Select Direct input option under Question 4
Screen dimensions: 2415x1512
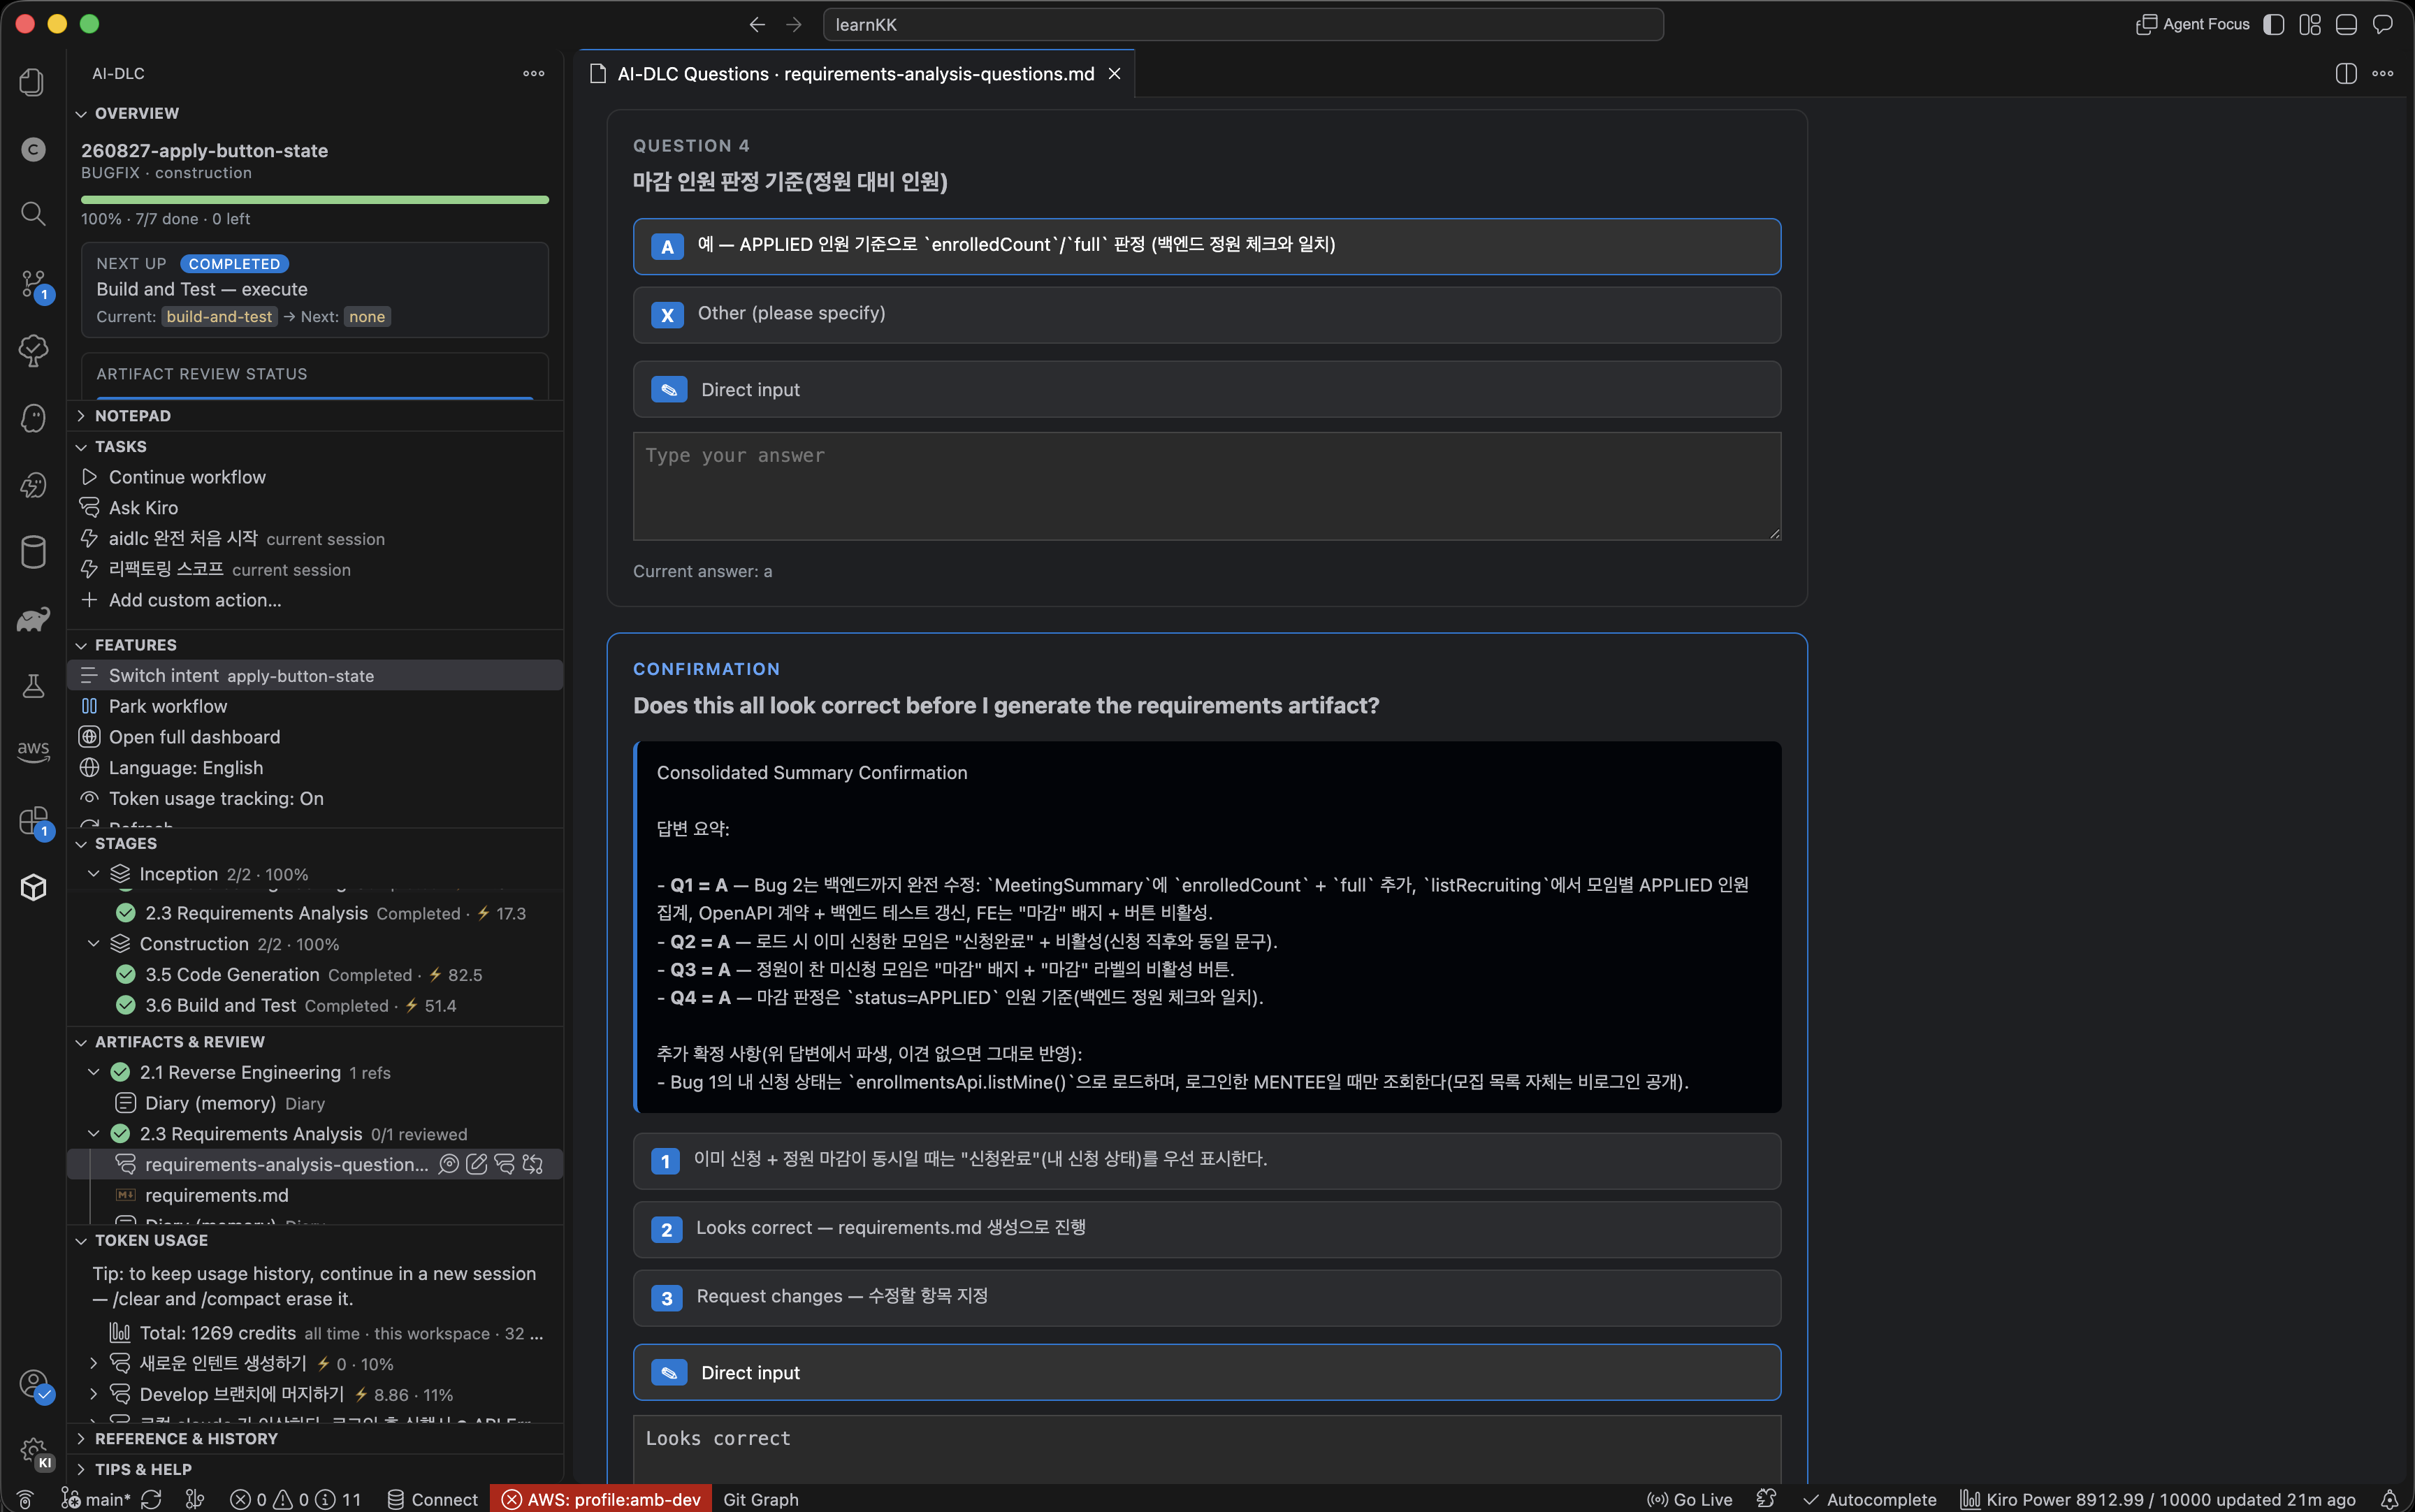[1206, 389]
